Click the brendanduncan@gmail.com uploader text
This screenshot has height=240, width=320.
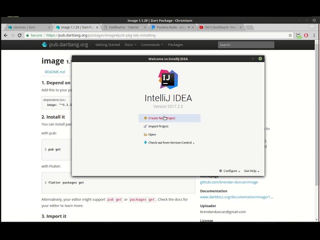(223, 212)
